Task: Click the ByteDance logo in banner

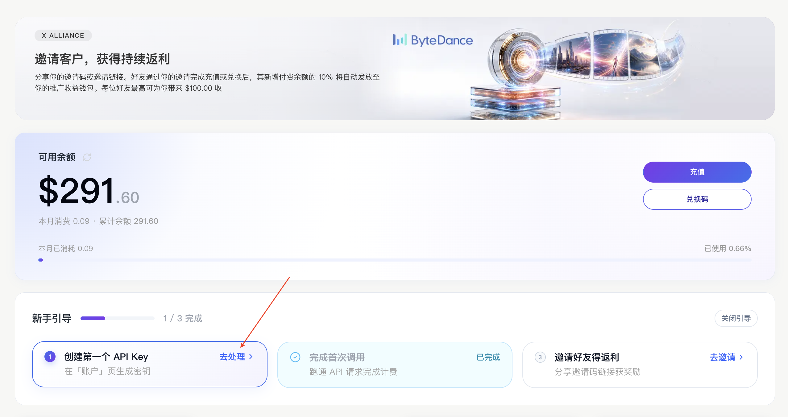Action: coord(433,40)
